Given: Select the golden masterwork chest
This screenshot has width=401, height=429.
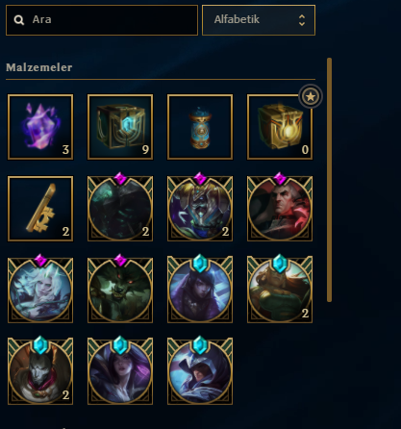Looking at the screenshot, I should [280, 127].
